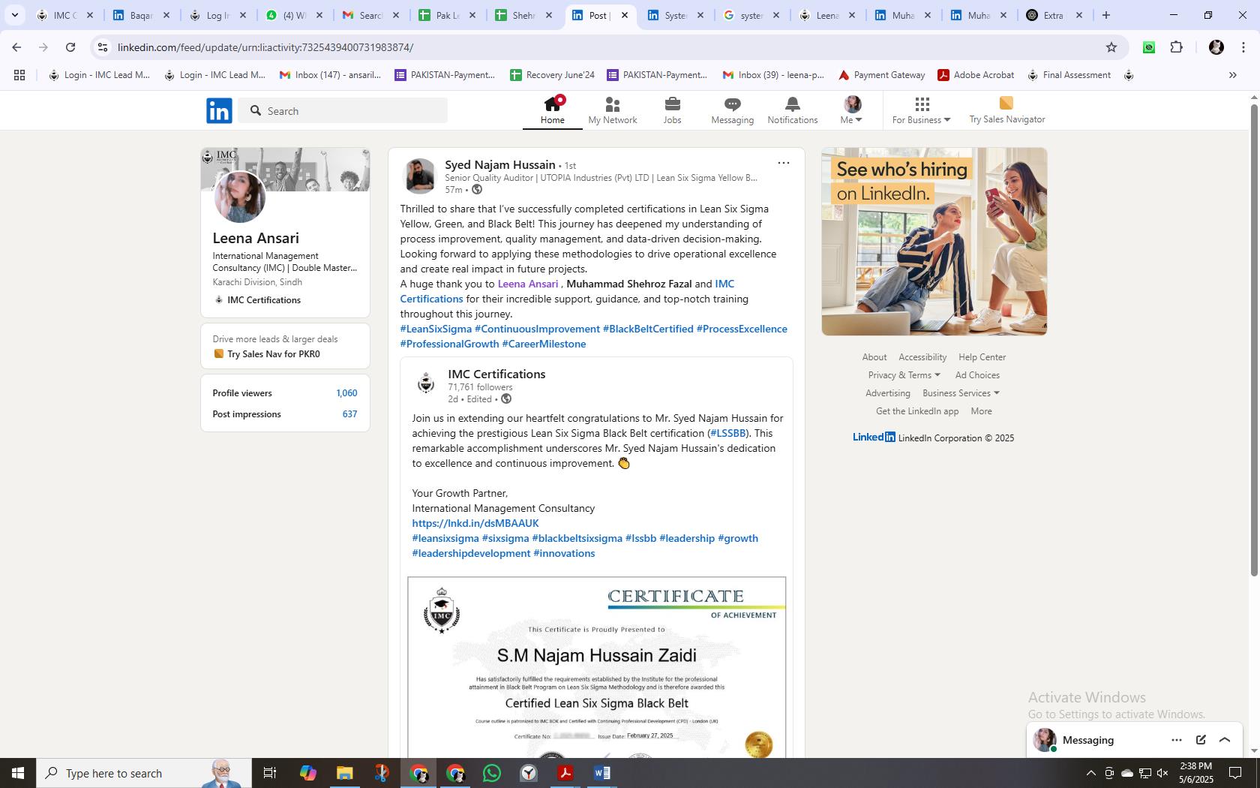Compose a new message icon
Viewport: 1260px width, 788px height.
tap(1201, 740)
